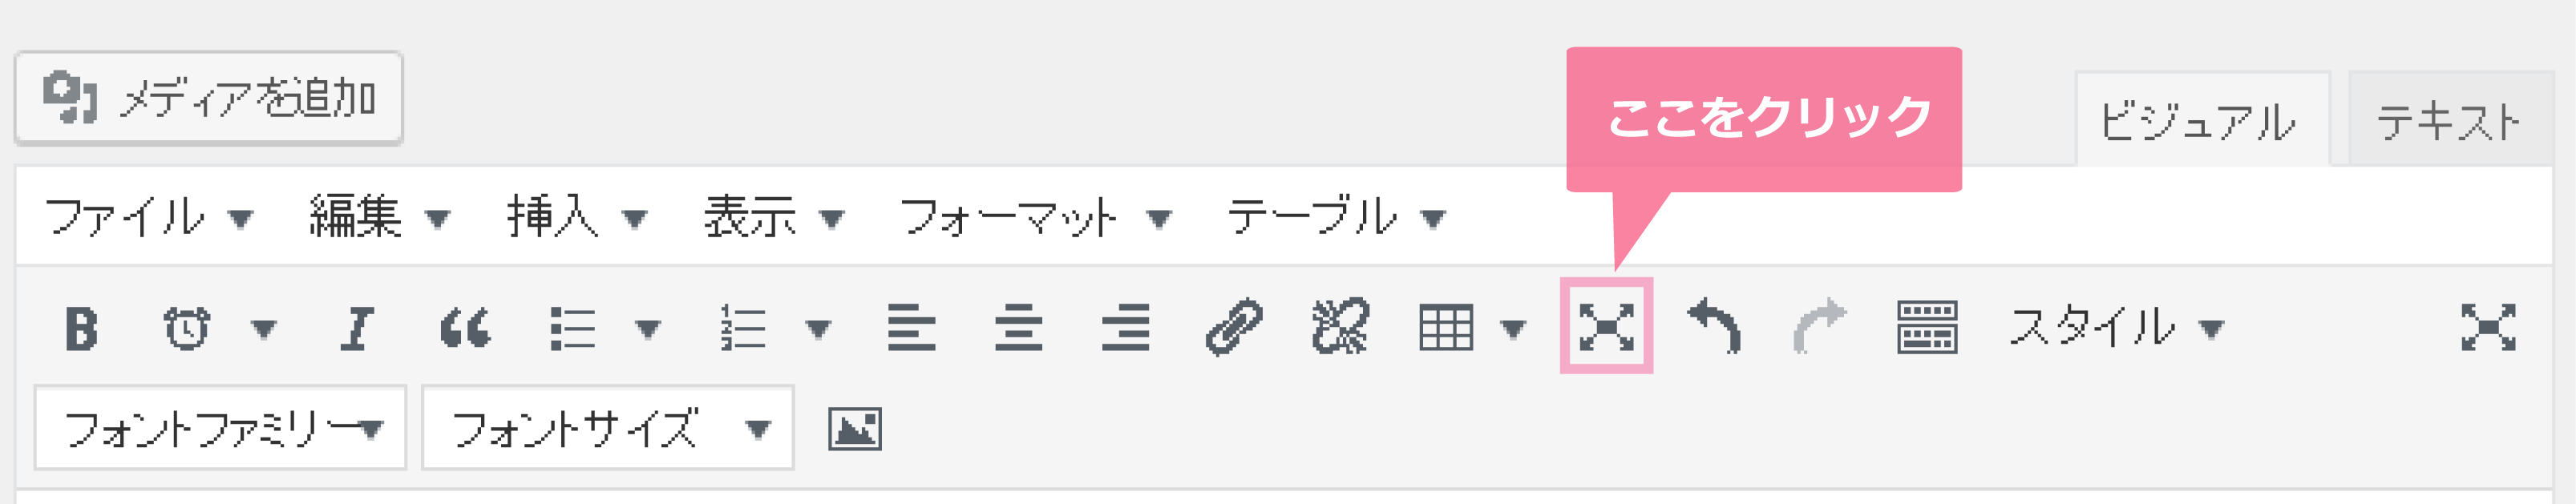The width and height of the screenshot is (2576, 504).
Task: Remove link with the unlink icon
Action: 1340,327
